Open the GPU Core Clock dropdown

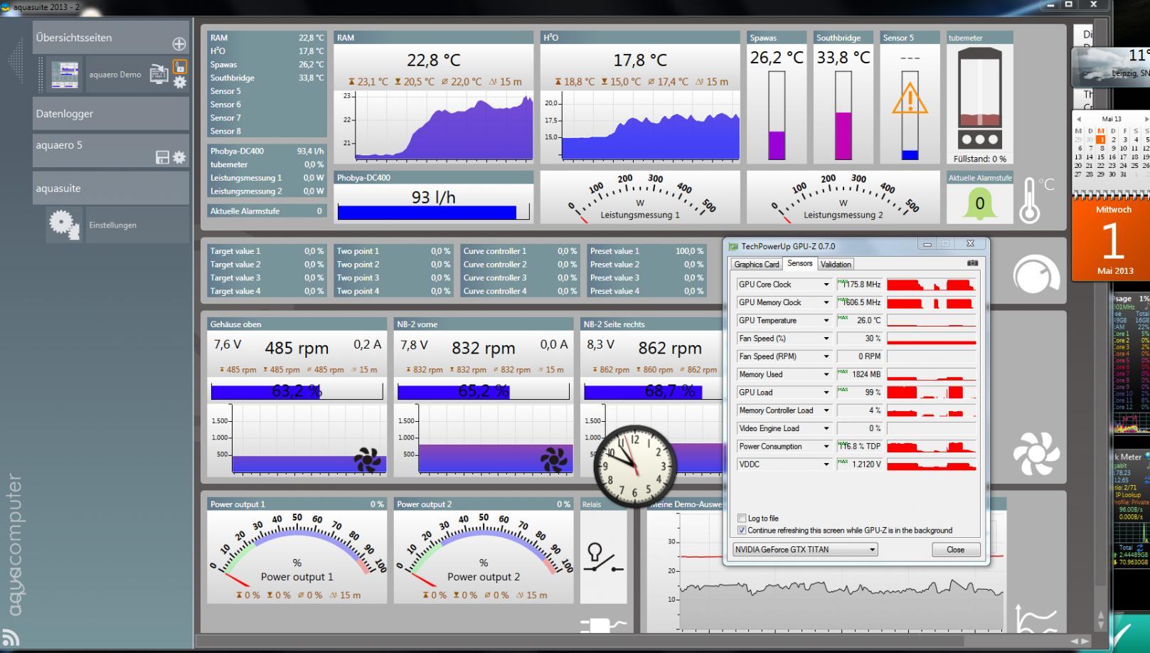click(x=826, y=285)
